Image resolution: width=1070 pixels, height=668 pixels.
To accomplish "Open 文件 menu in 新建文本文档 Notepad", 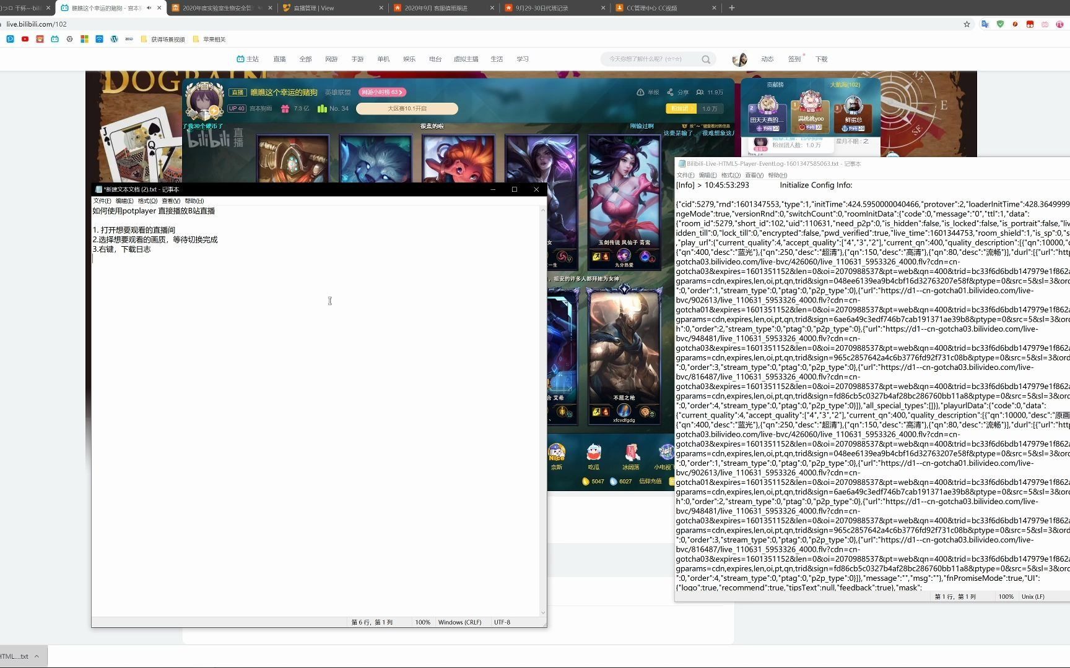I will (102, 201).
